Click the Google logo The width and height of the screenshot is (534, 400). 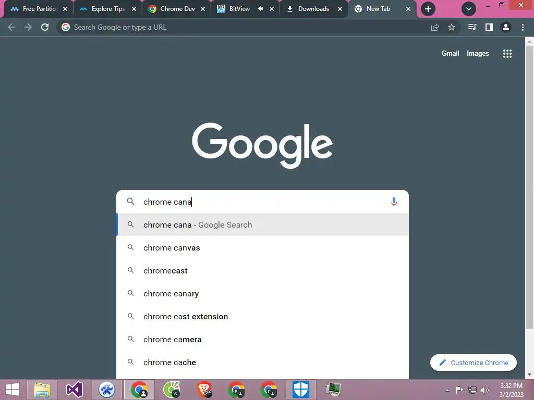tap(262, 146)
